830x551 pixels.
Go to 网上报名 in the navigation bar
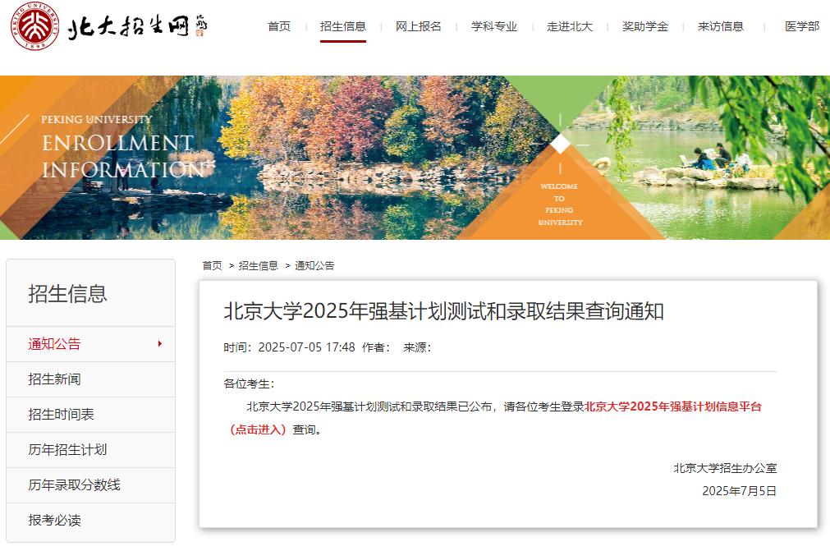coord(419,26)
